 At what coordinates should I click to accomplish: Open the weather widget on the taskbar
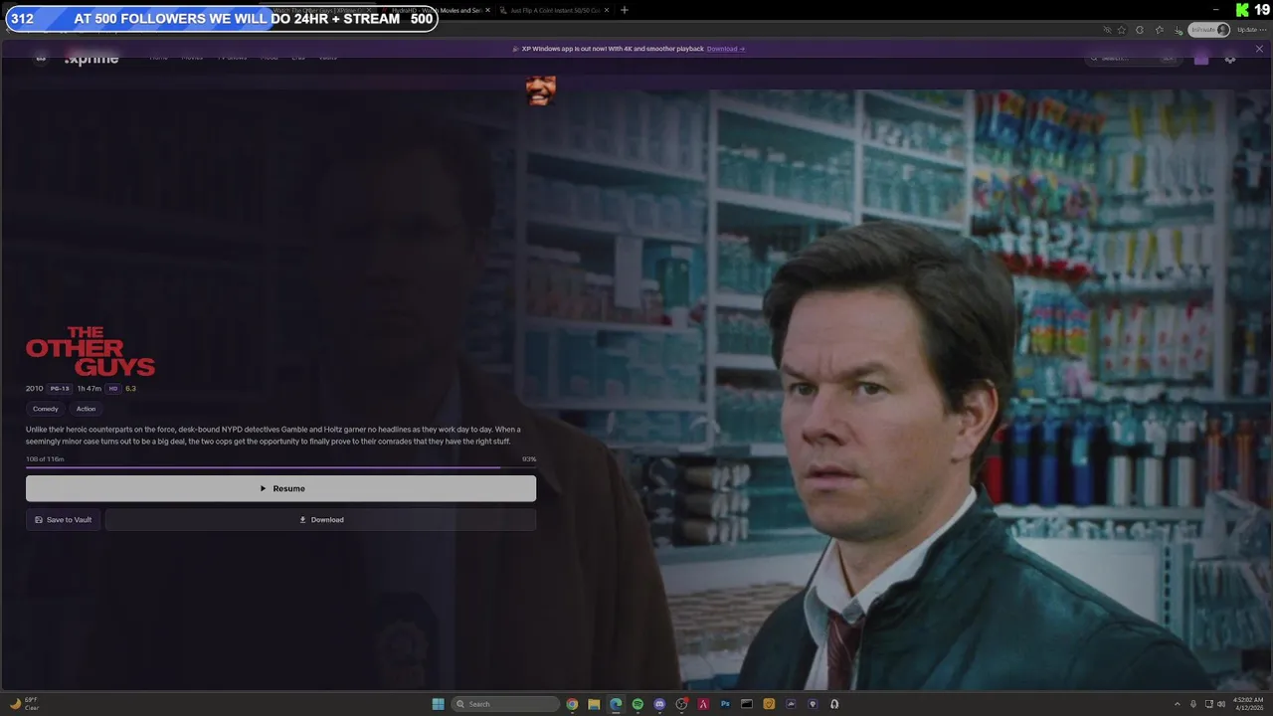point(25,704)
